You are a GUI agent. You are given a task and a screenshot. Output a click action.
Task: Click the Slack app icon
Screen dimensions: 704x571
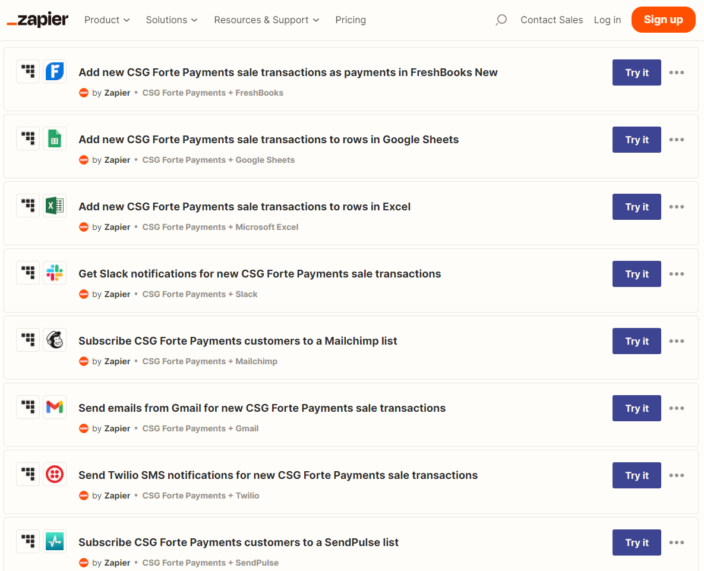click(x=55, y=273)
